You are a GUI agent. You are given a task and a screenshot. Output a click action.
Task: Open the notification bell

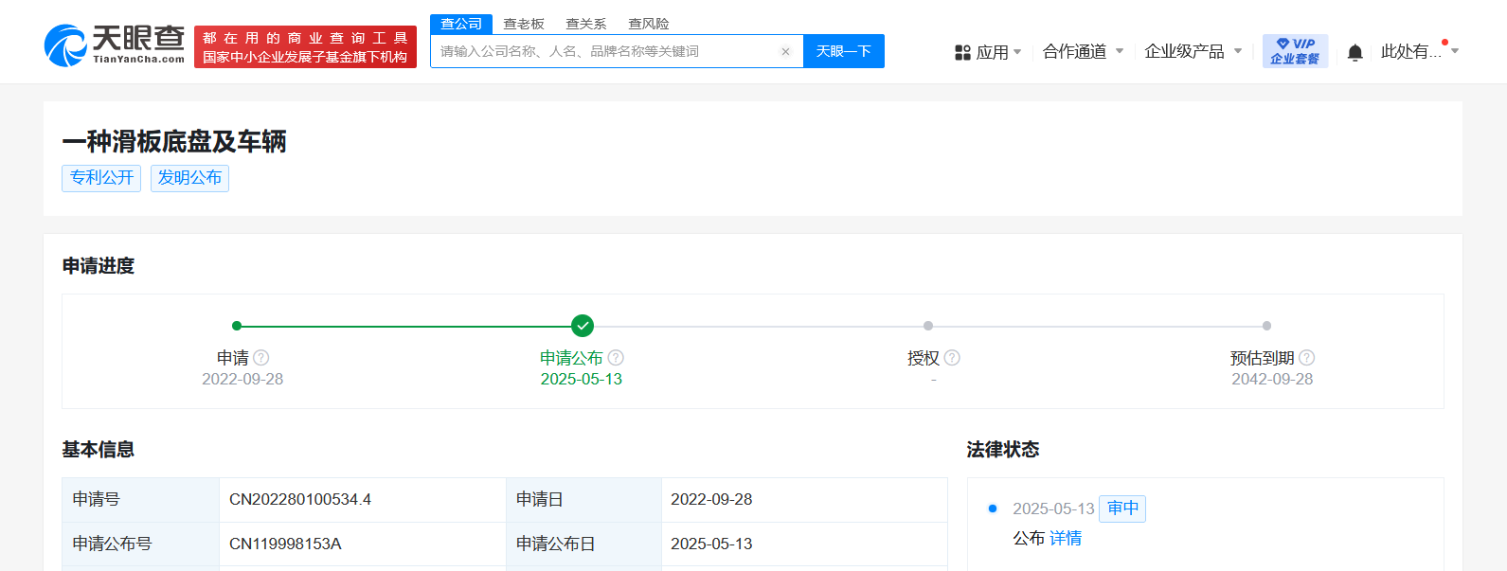[1355, 52]
